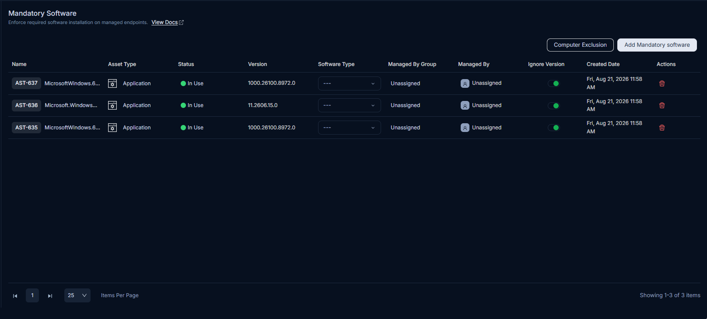
Task: Click created date of AST-636
Action: click(x=614, y=105)
